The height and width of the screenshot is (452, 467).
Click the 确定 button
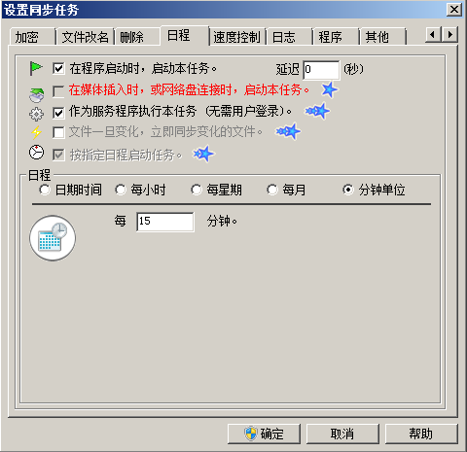(x=264, y=434)
